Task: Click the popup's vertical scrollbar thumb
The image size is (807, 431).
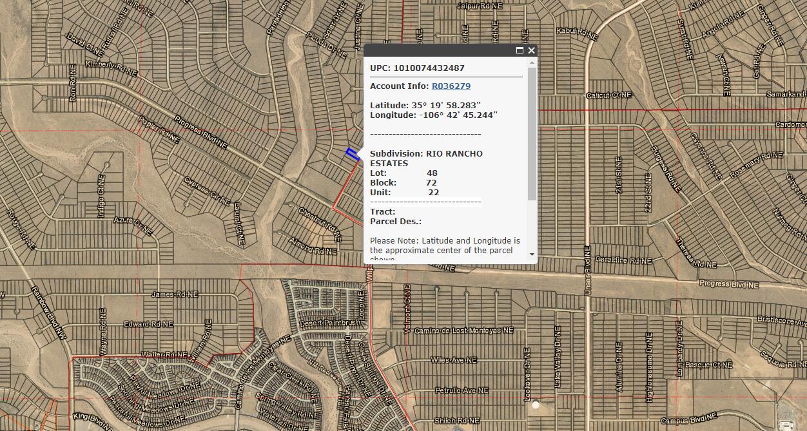Action: click(x=532, y=132)
